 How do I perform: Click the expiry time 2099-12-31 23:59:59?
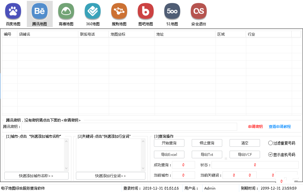click(278, 188)
